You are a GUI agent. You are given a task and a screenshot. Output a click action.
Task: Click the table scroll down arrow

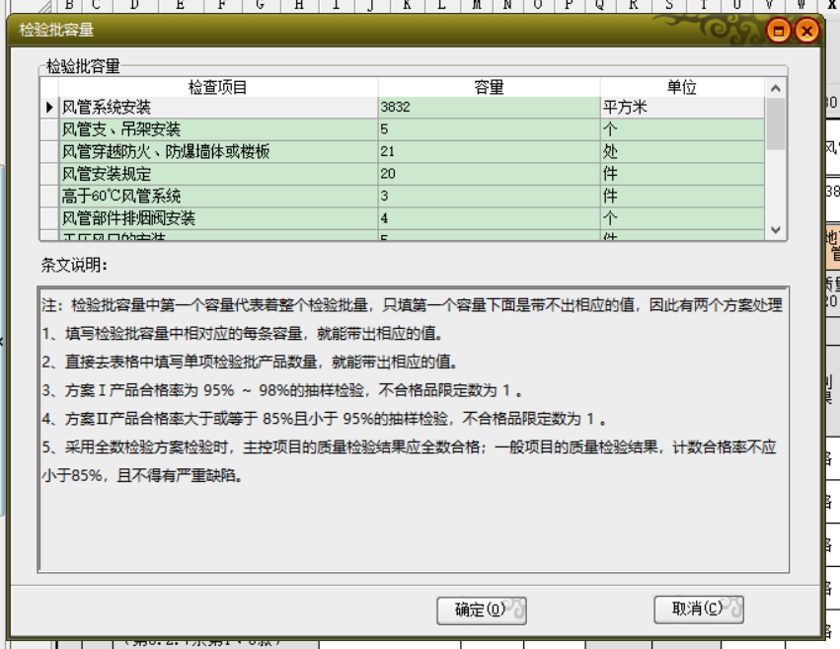pyautogui.click(x=775, y=230)
